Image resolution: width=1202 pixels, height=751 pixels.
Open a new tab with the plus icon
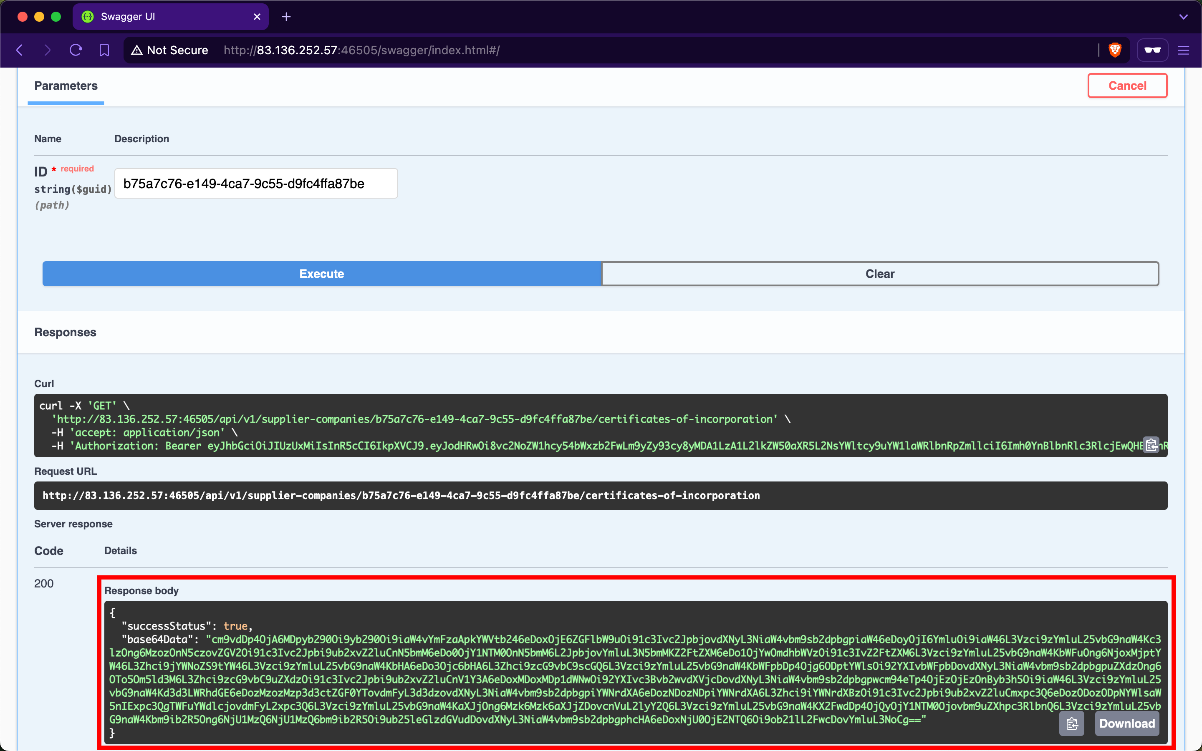(x=286, y=17)
